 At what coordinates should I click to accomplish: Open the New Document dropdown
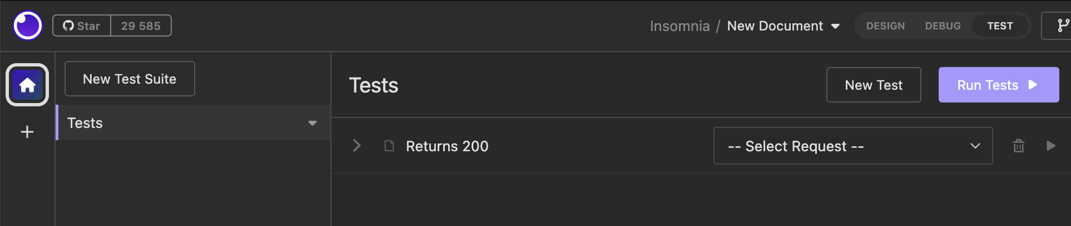pyautogui.click(x=783, y=26)
